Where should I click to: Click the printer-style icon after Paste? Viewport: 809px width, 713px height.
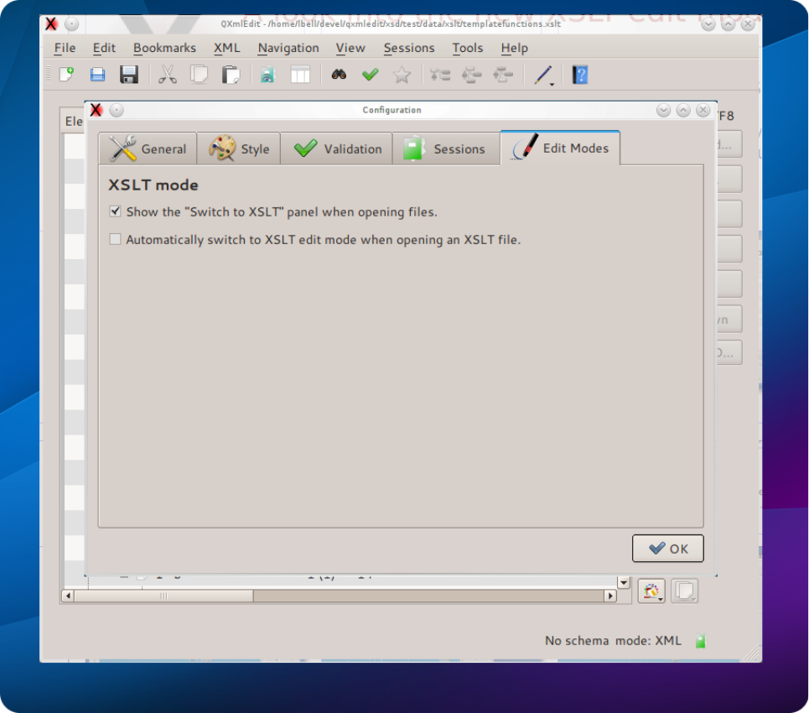pos(267,75)
